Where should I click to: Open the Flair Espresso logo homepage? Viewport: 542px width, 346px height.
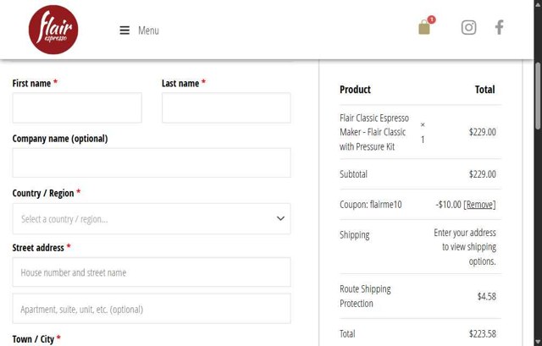pyautogui.click(x=53, y=30)
